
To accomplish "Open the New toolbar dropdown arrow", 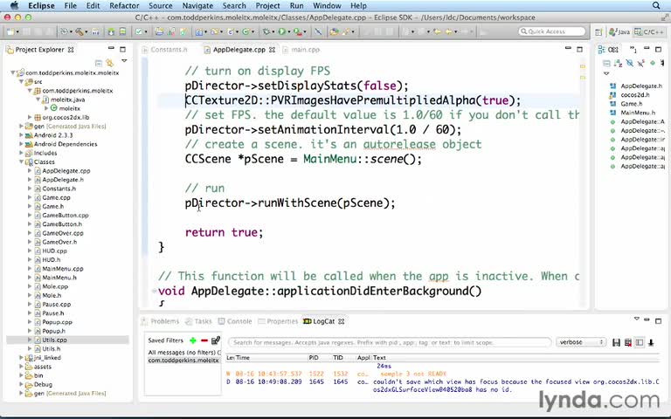I will (17, 32).
